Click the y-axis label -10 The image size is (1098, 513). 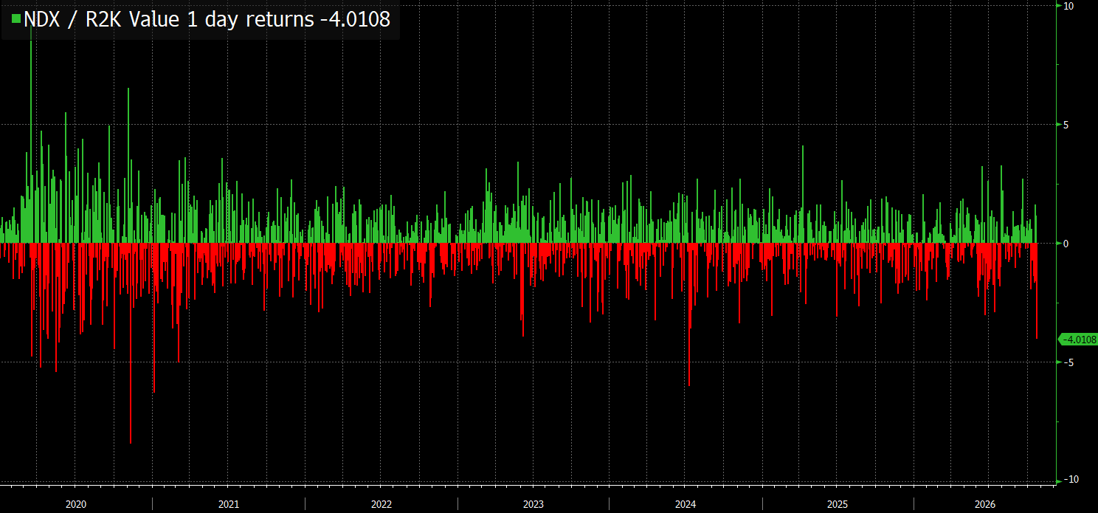point(1071,480)
